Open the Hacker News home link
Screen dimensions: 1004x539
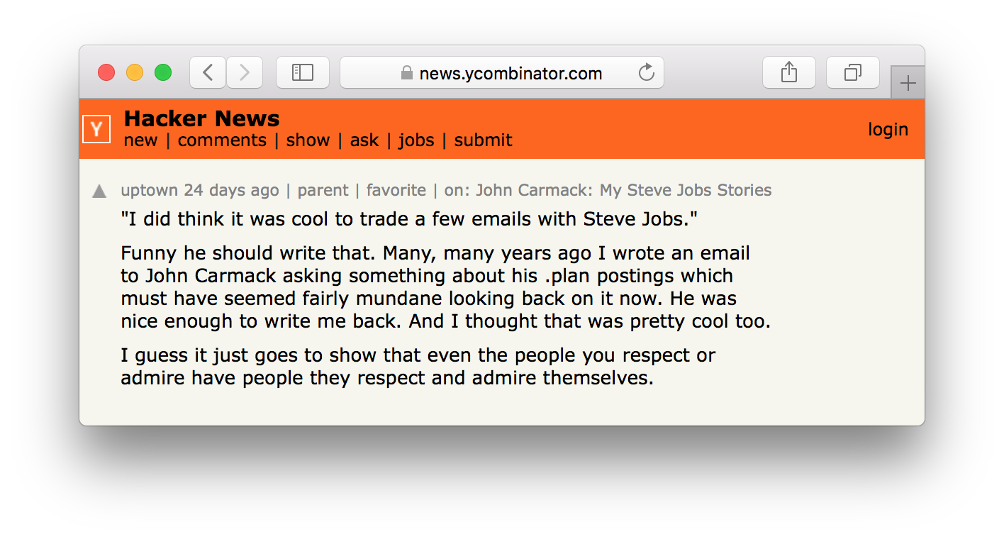pos(202,118)
